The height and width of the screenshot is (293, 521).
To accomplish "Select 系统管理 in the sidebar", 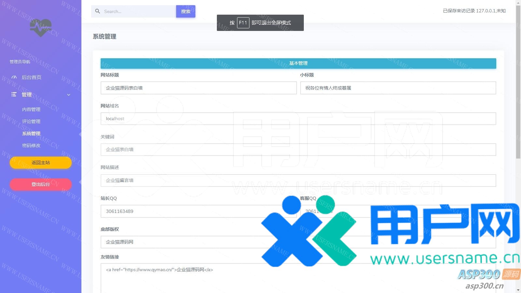I will [31, 133].
